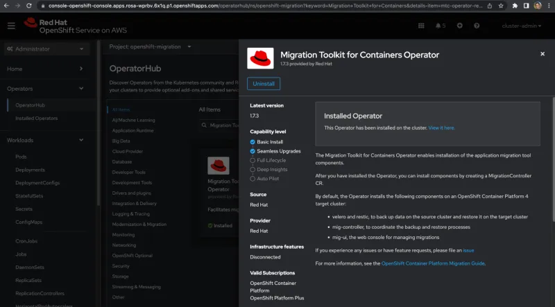The width and height of the screenshot is (555, 307).
Task: Open the Administrator perspective dropdown
Action: click(46, 49)
